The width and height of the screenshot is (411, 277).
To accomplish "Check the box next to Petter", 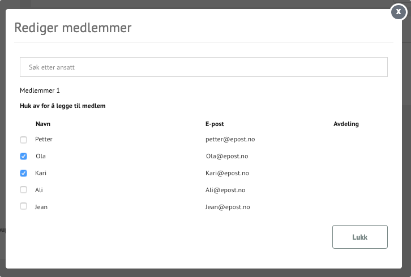I will (23, 140).
